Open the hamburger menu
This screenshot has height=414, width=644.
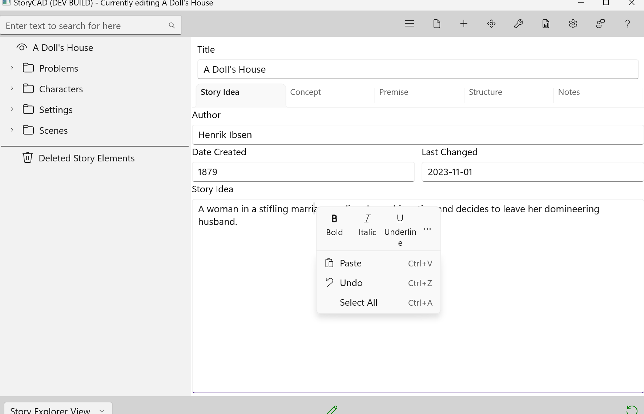click(x=409, y=23)
